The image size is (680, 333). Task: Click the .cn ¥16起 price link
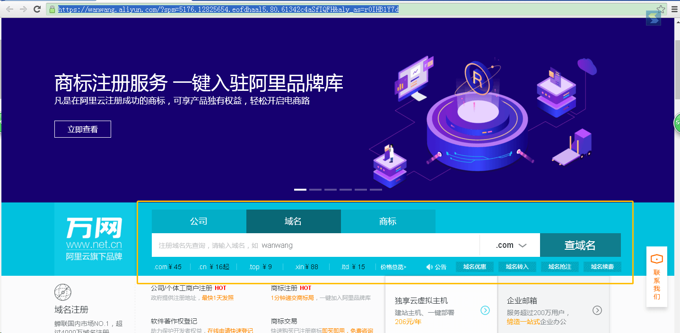click(214, 267)
